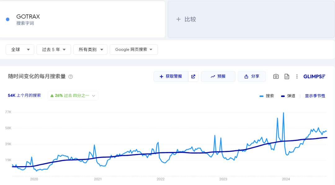The image size is (335, 185).
Task: Click the GLIMPSE logo
Action: click(314, 76)
